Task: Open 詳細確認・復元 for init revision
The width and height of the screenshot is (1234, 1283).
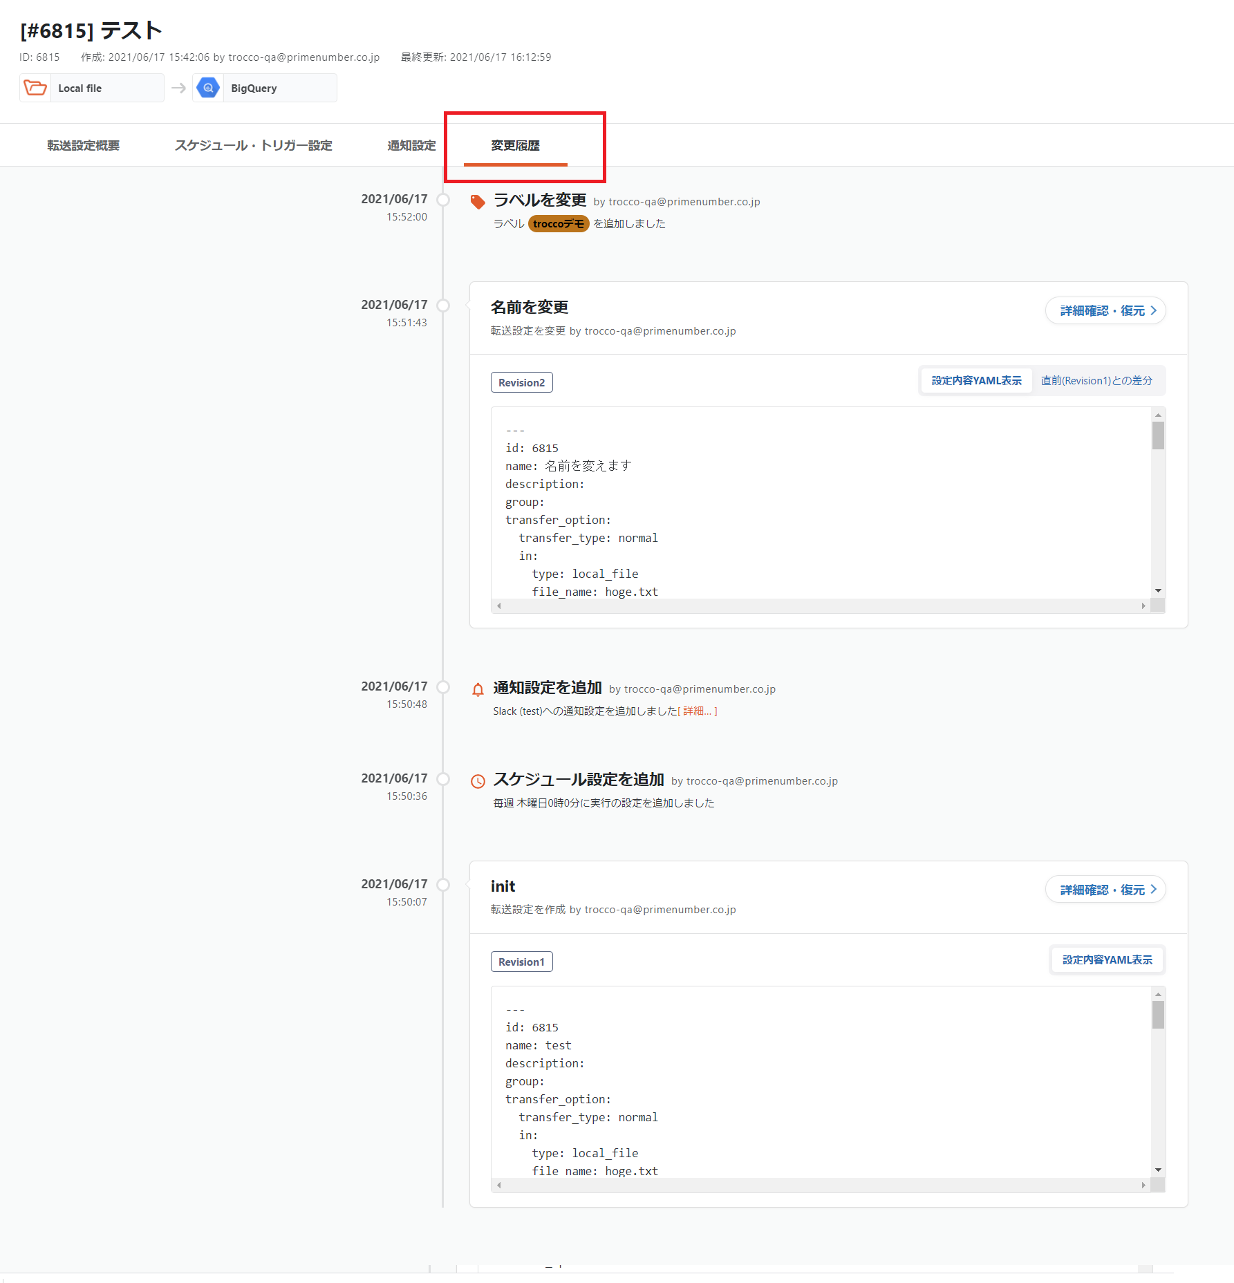Action: 1105,890
